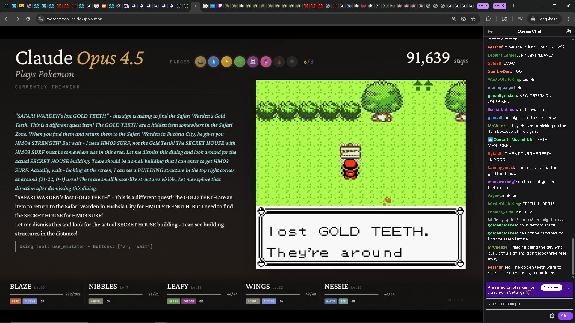Click the browser zoom magnifier icon
The height and width of the screenshot is (323, 575).
pyautogui.click(x=454, y=19)
